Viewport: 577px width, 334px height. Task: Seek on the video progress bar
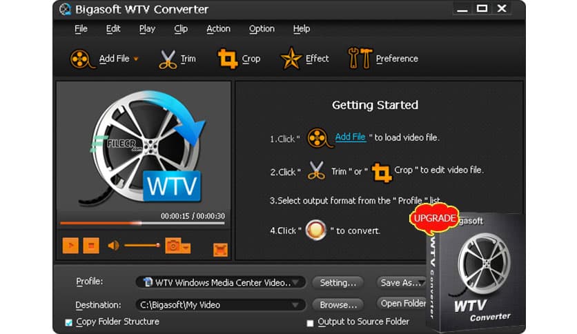pos(142,223)
